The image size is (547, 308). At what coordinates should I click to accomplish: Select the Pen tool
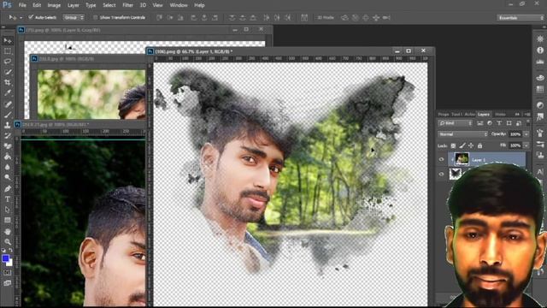pos(8,188)
